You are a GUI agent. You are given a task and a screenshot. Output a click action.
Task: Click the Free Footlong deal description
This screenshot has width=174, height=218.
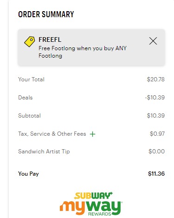pos(83,52)
